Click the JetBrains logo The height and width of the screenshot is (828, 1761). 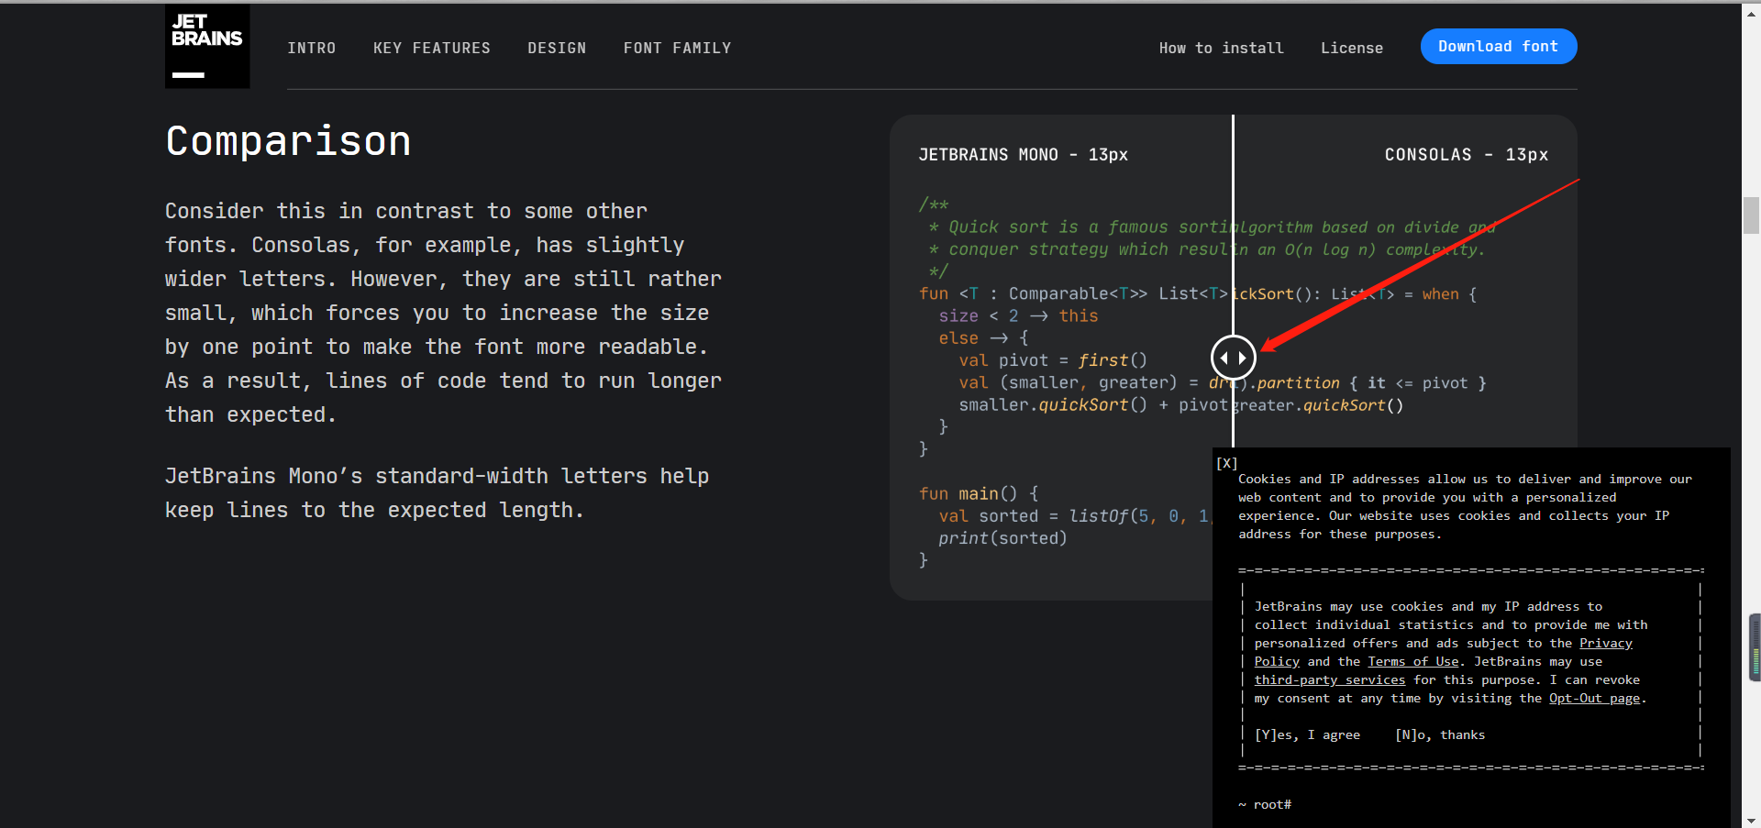click(207, 46)
